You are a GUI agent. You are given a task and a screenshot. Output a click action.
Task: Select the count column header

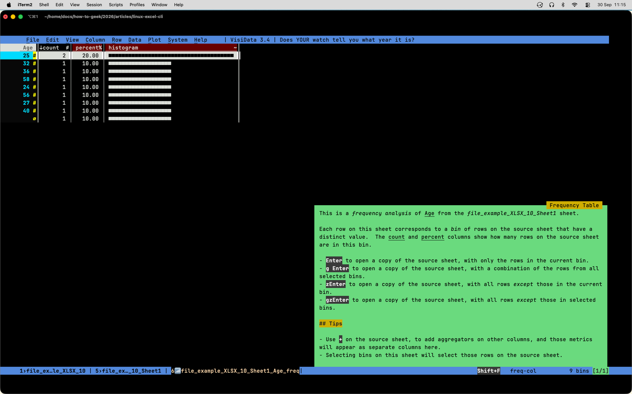point(54,48)
